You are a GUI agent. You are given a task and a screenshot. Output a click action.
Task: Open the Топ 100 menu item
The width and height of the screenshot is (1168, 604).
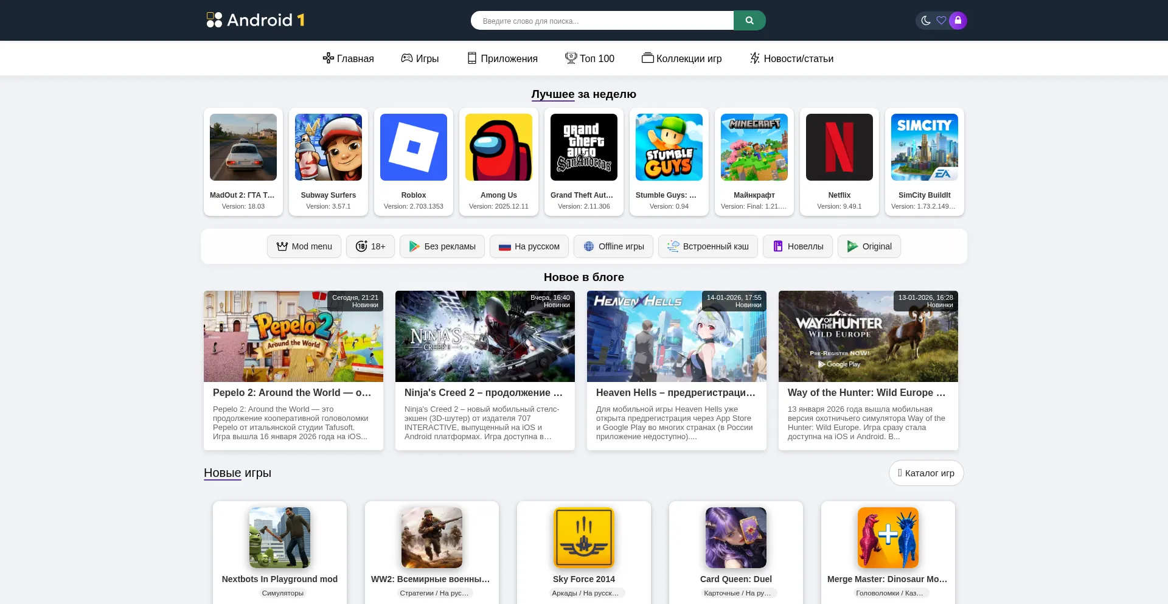pyautogui.click(x=589, y=58)
